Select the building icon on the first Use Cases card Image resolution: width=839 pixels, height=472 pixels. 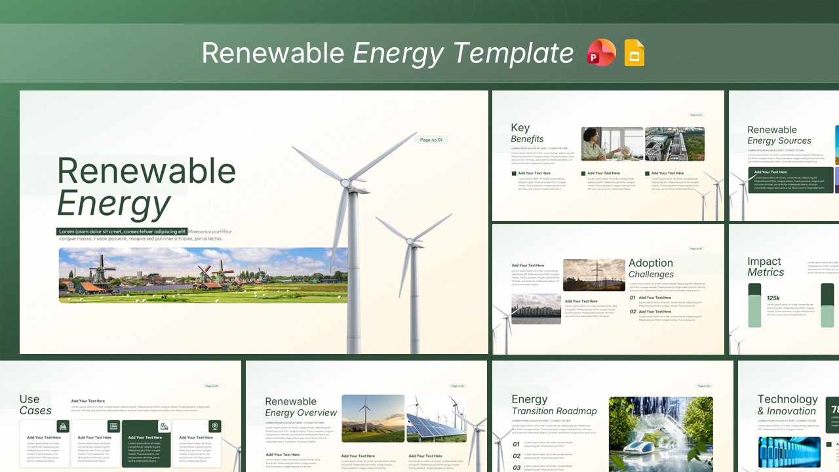(64, 427)
